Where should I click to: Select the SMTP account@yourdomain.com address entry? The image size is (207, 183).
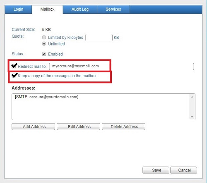tap(47, 97)
